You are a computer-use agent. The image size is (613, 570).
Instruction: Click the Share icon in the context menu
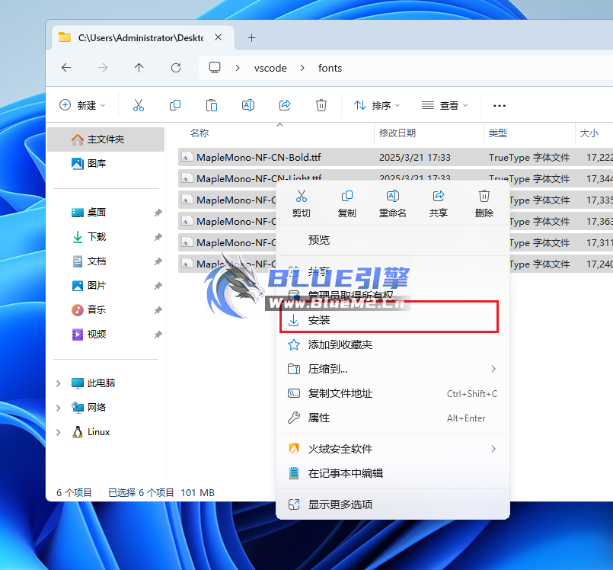point(438,202)
